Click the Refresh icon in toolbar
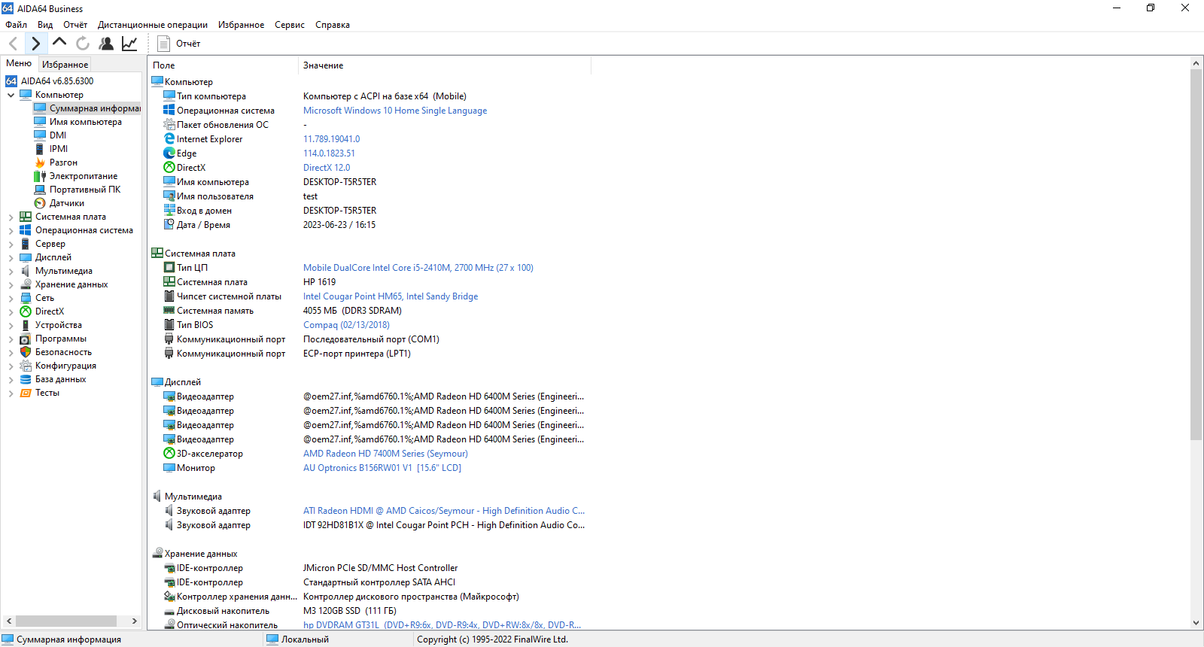Viewport: 1204px width, 647px height. point(83,44)
